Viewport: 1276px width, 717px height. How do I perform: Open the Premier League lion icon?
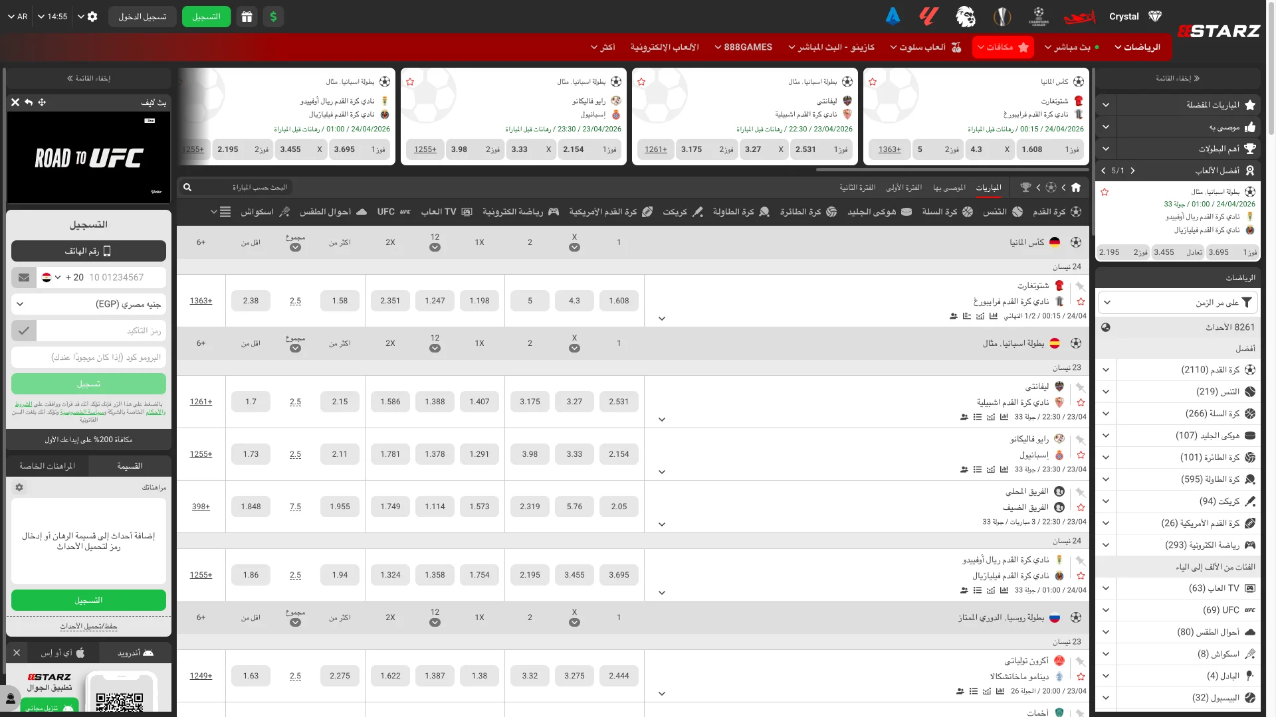(965, 17)
